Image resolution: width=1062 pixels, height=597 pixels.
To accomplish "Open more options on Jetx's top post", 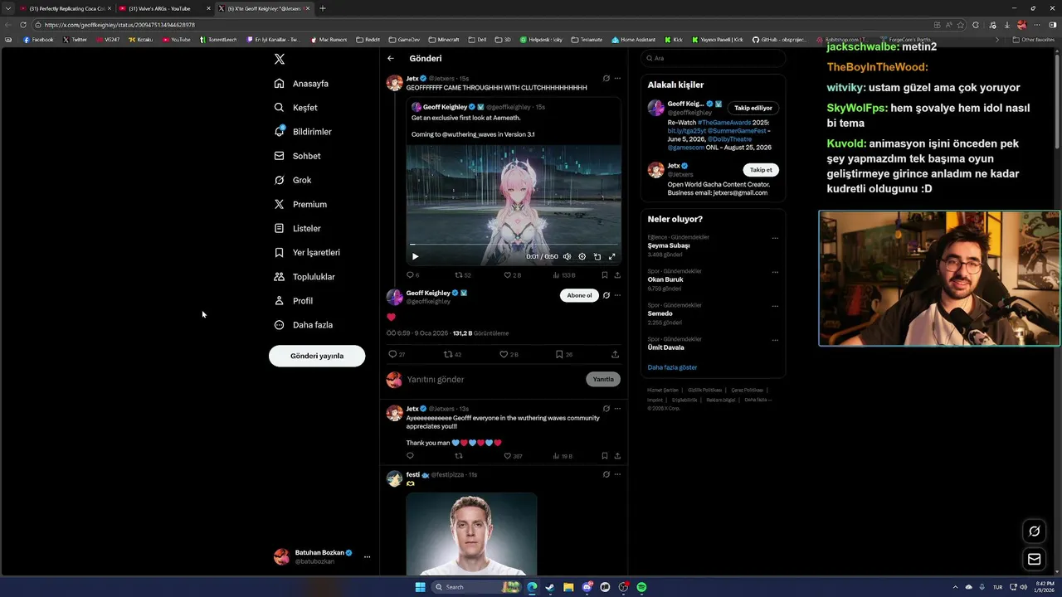I will pyautogui.click(x=617, y=79).
